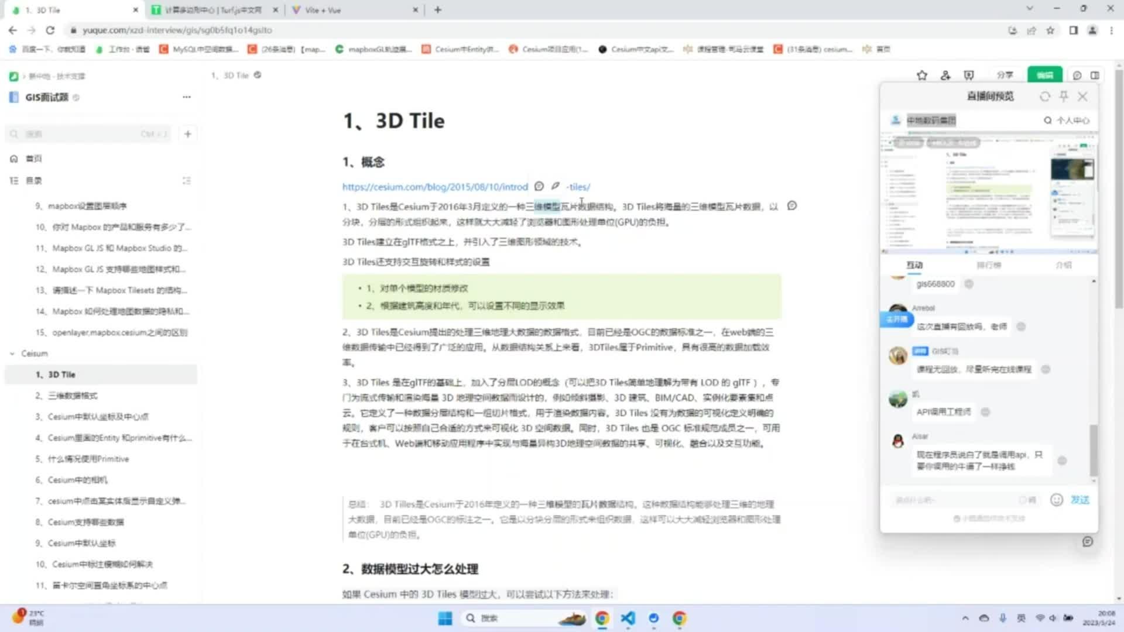1124x632 pixels.
Task: Collapse the 目录 table of contents view
Action: pyautogui.click(x=187, y=180)
